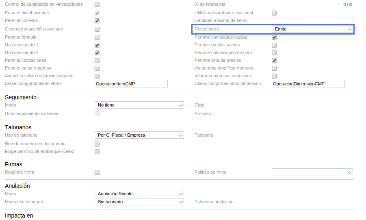Image resolution: width=366 pixels, height=220 pixels.
Task: Enable Hereda numero de documento
Action: pyautogui.click(x=97, y=144)
